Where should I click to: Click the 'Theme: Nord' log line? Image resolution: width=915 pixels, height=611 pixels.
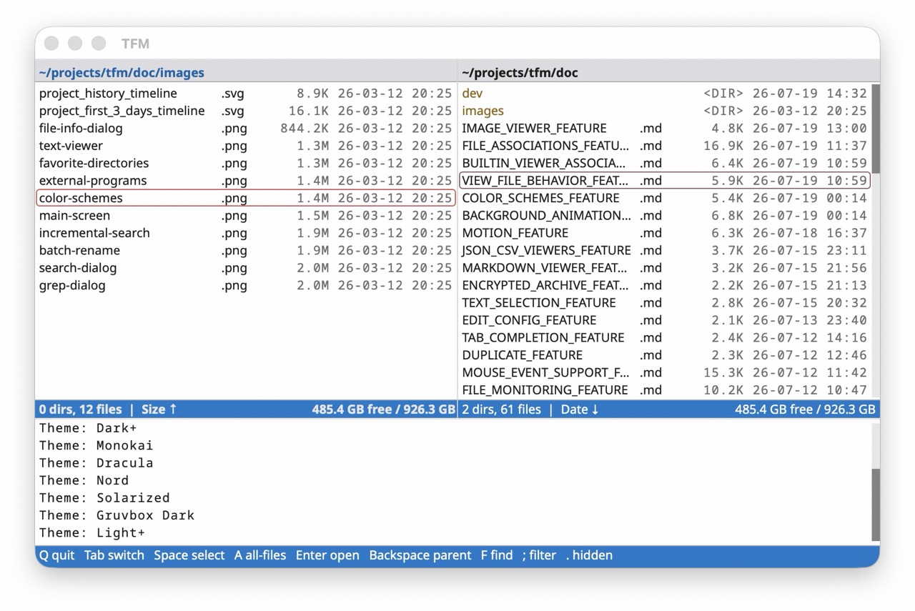click(84, 480)
